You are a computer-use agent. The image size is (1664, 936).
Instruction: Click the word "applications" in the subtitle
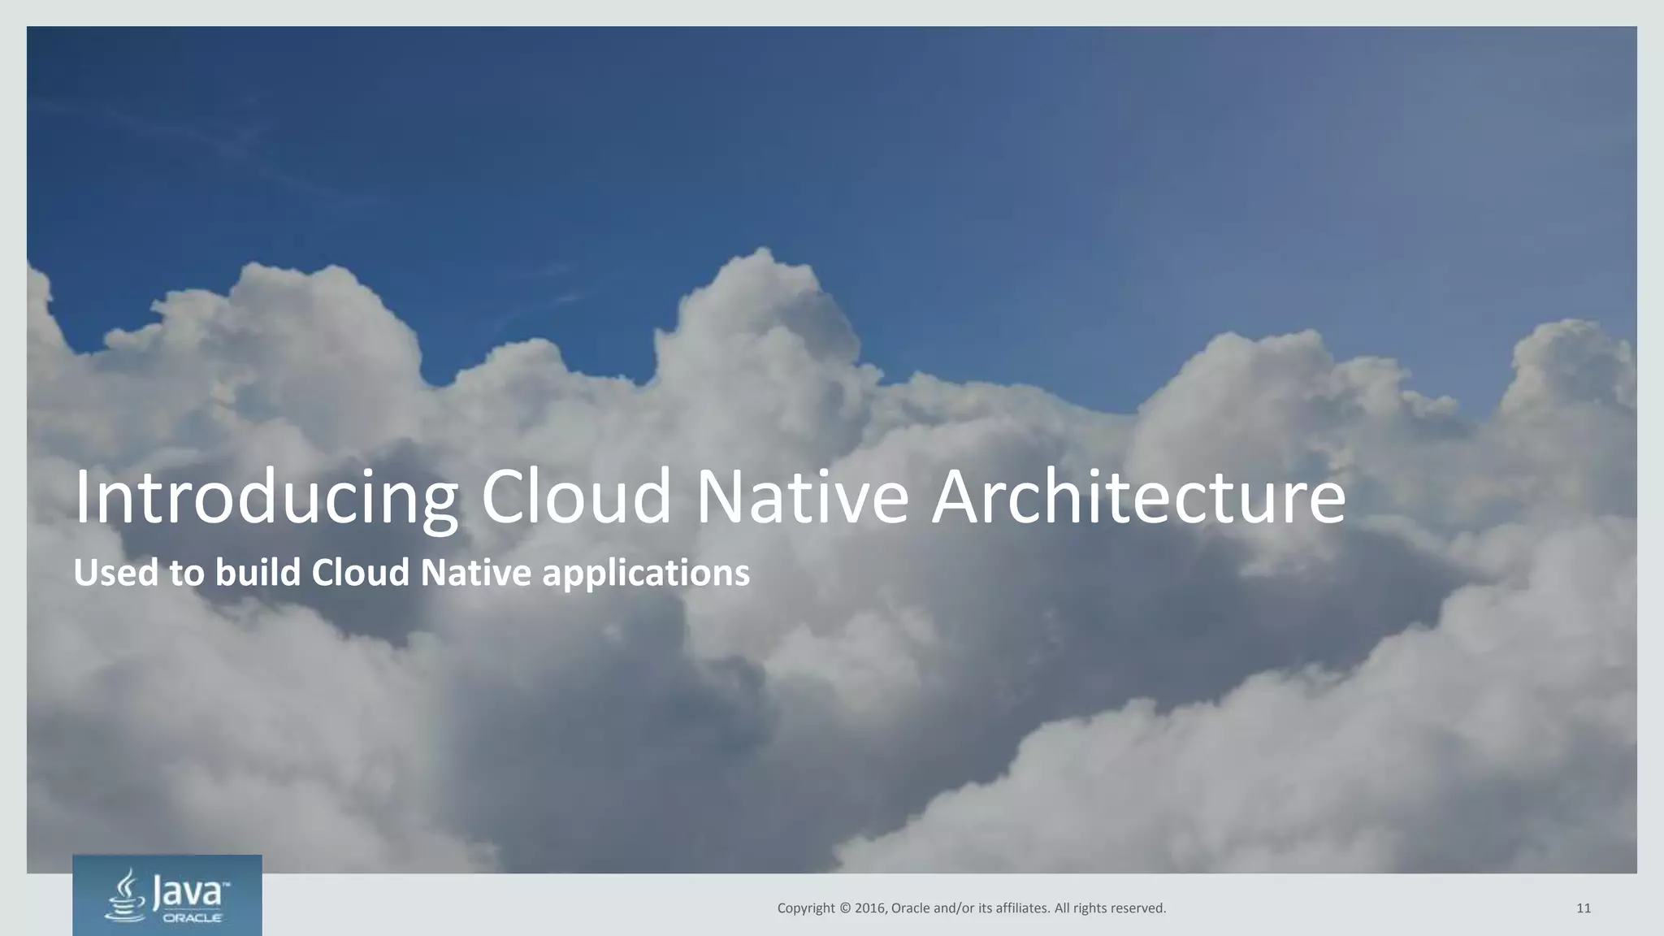point(645,573)
